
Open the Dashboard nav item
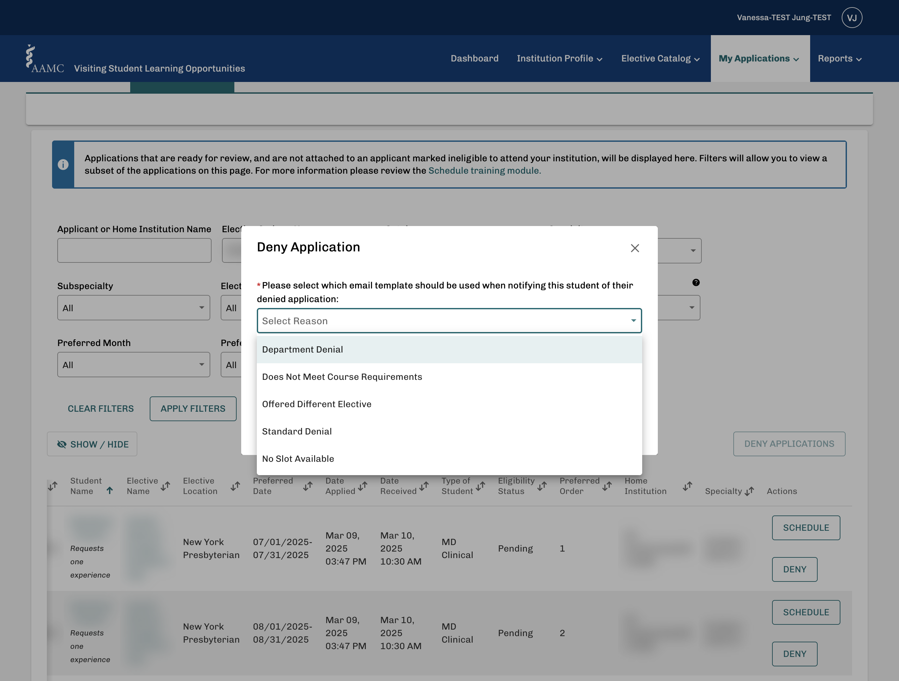(x=474, y=58)
